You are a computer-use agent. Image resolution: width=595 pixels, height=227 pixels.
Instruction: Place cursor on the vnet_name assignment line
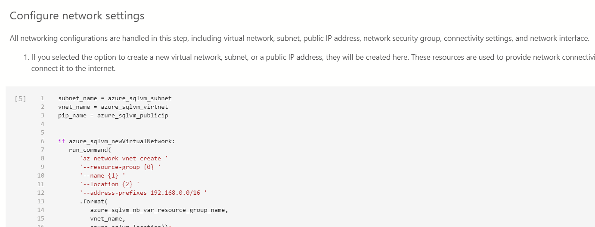pyautogui.click(x=113, y=107)
